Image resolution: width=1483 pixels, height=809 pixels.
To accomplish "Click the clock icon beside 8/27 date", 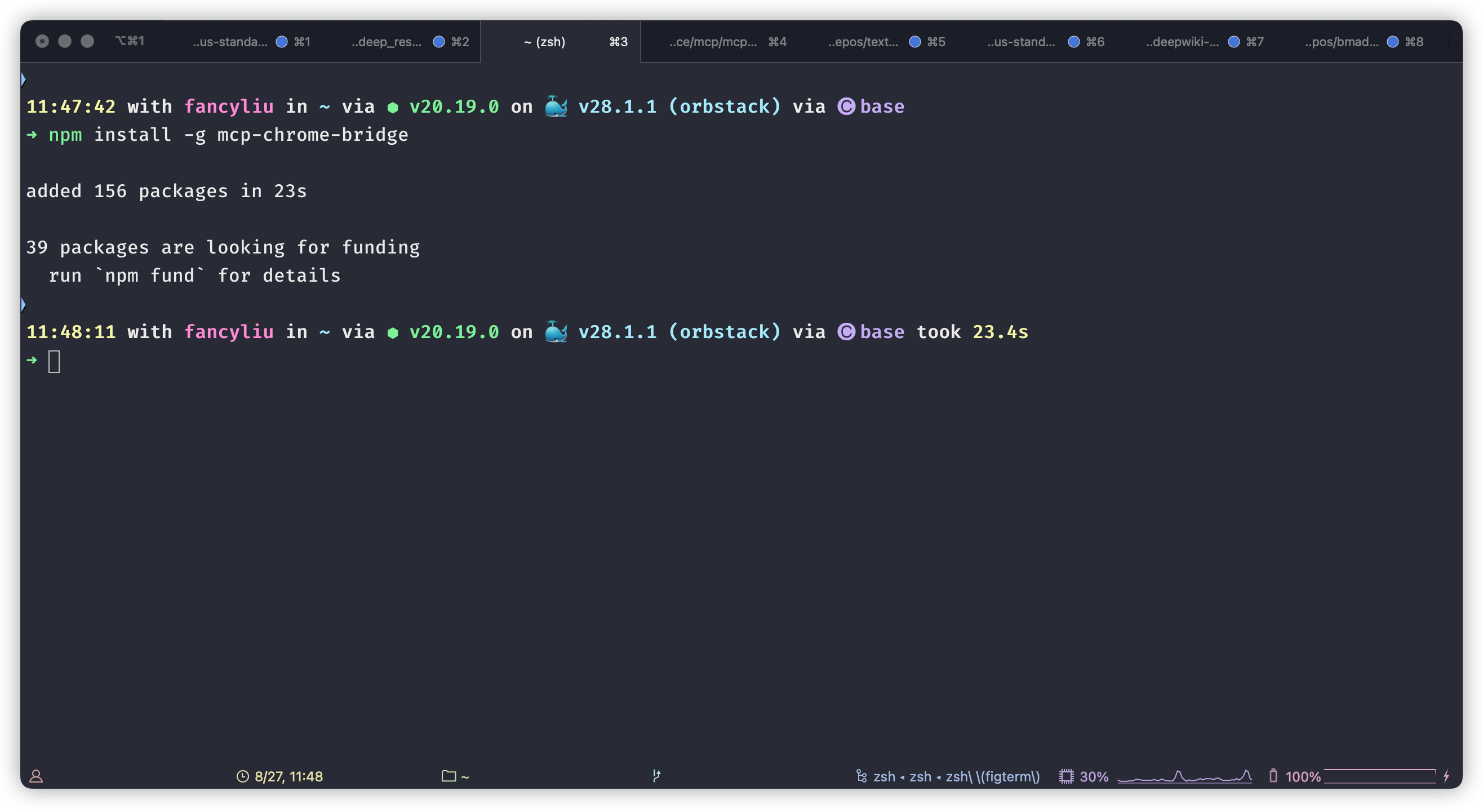I will (x=242, y=776).
